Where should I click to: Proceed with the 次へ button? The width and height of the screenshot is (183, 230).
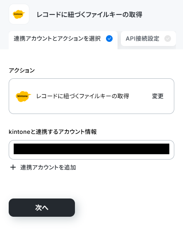point(42,208)
